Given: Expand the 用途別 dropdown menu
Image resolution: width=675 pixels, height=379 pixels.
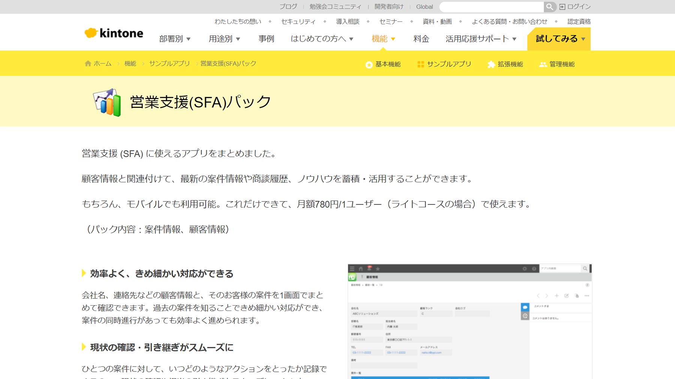Looking at the screenshot, I should [224, 39].
